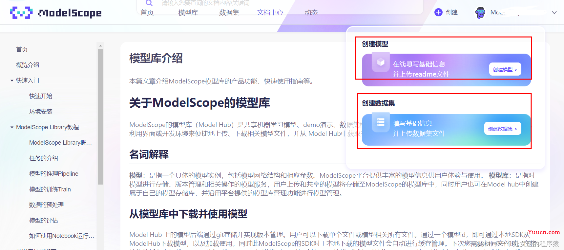Open the 动态 navigation tab

(x=311, y=12)
